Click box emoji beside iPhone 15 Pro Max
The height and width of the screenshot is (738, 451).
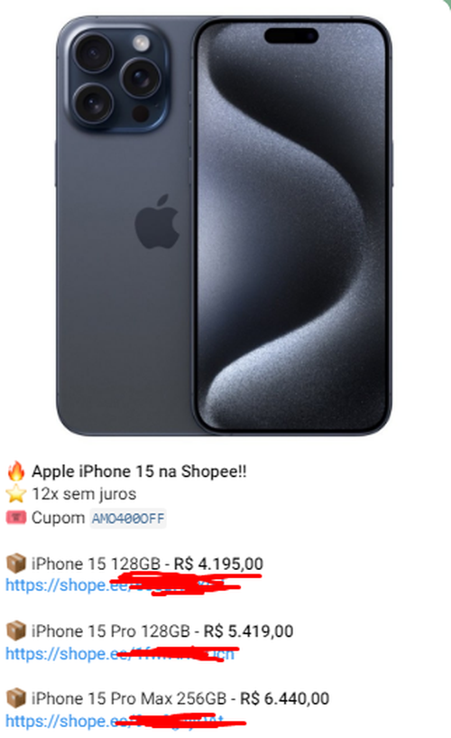pos(15,698)
